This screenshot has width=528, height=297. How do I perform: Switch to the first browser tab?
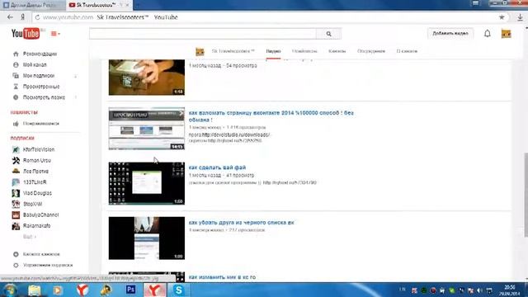pos(33,5)
